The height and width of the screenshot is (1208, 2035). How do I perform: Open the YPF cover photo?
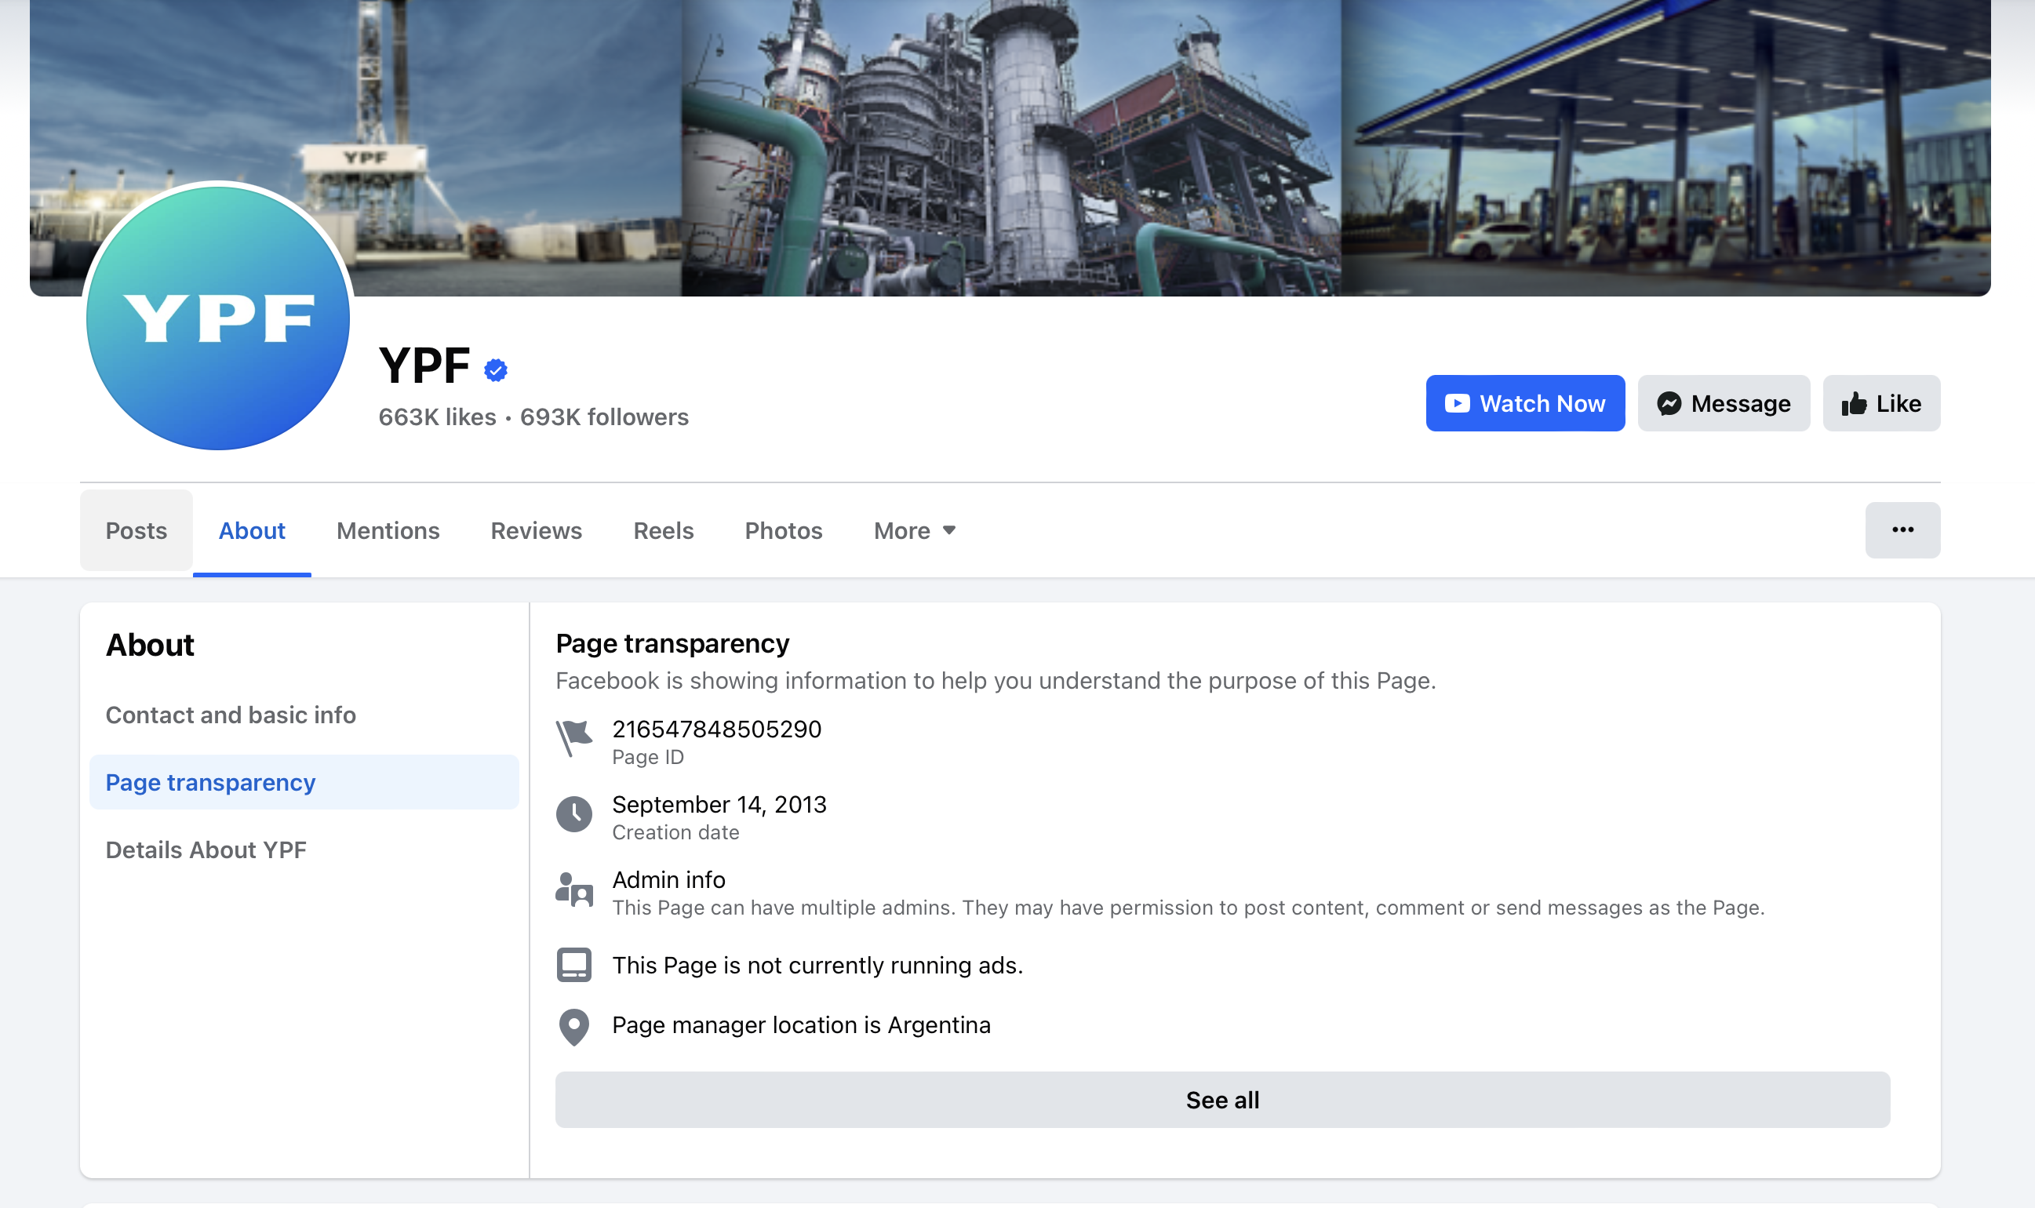pos(1010,147)
